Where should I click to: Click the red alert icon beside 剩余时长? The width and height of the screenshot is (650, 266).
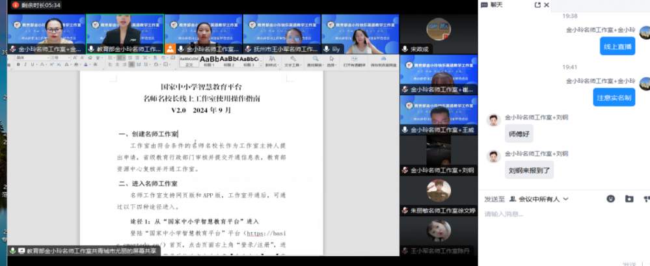[16, 5]
